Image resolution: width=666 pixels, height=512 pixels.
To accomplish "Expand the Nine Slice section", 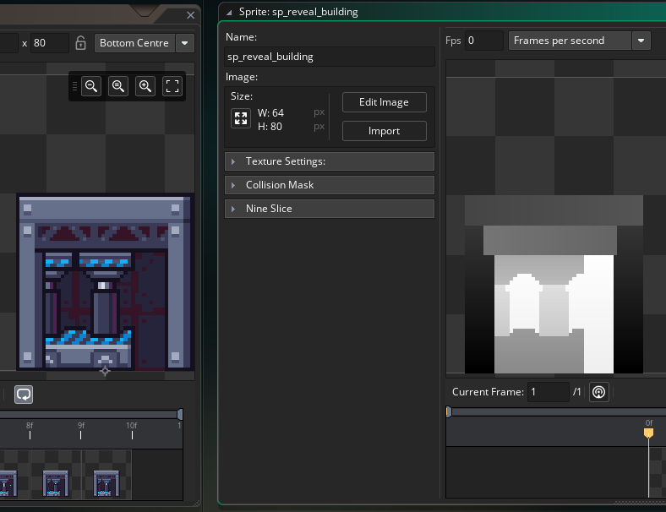I will coord(329,209).
